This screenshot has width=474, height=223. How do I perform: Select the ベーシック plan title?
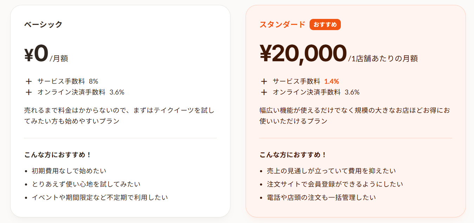43,25
